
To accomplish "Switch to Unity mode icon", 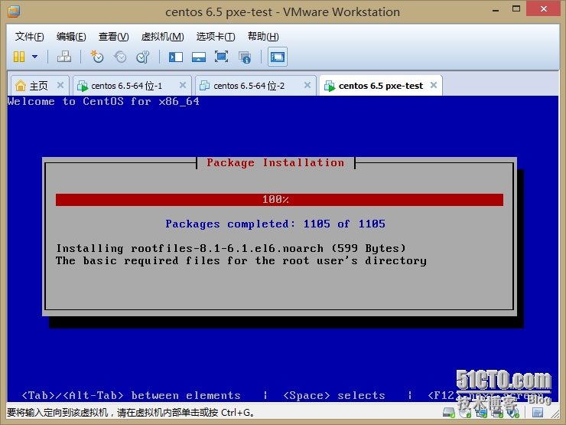I will click(x=245, y=57).
